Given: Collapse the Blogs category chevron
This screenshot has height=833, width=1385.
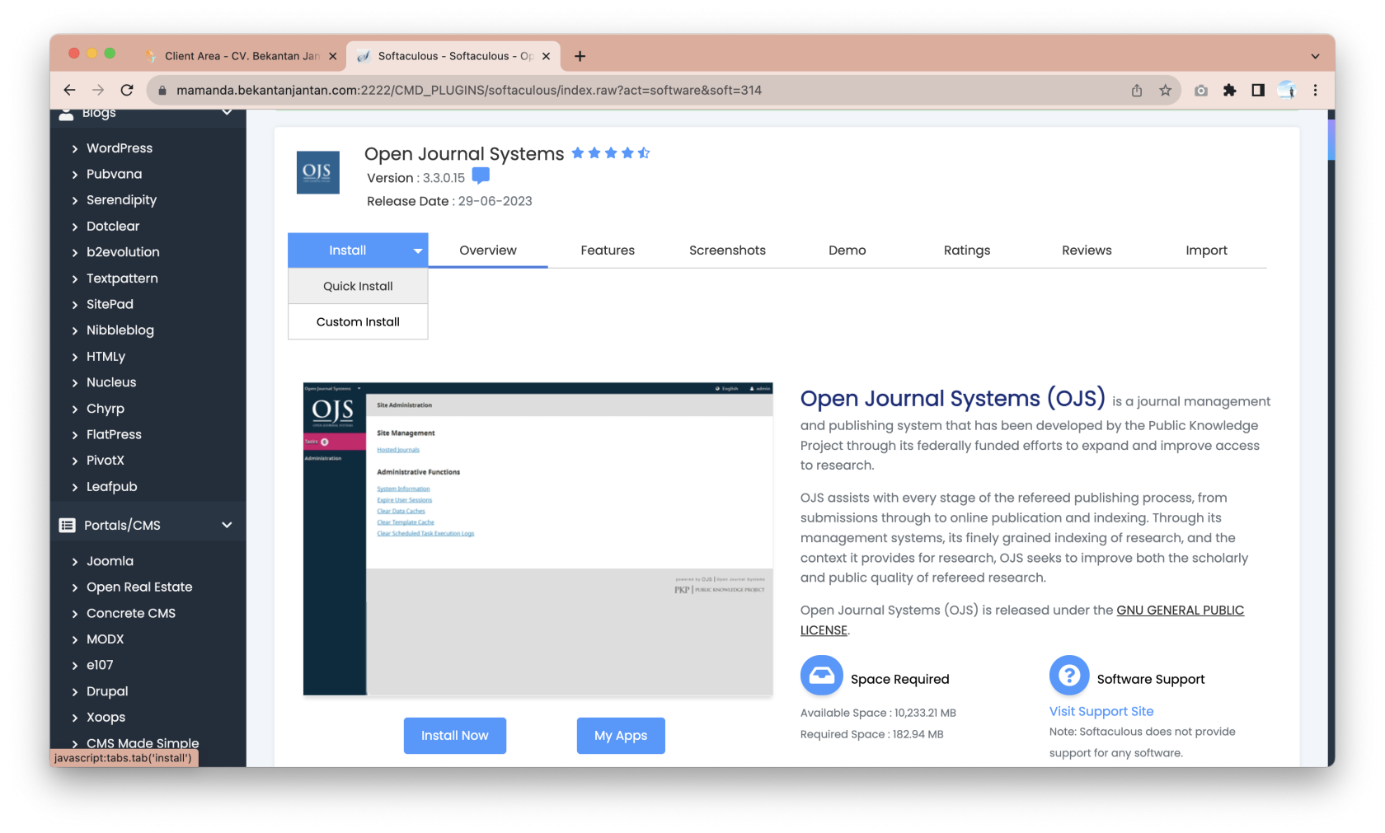Looking at the screenshot, I should tap(227, 113).
